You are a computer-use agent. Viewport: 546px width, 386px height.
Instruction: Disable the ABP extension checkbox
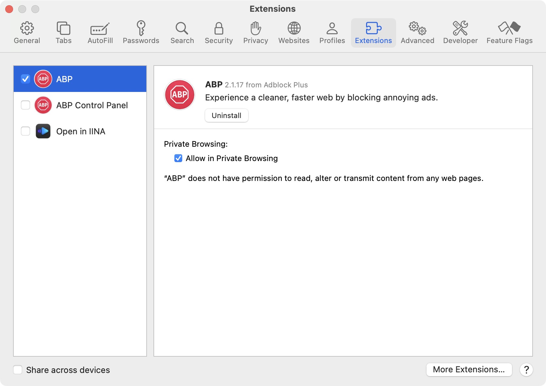point(25,79)
